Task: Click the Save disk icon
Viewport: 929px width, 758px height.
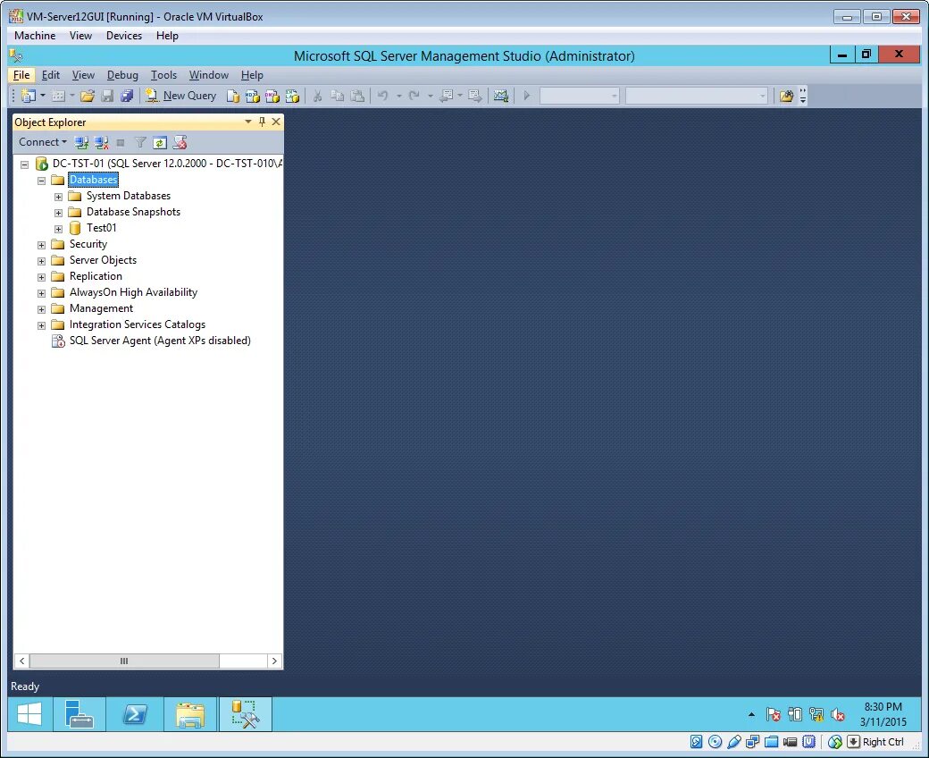Action: click(107, 96)
